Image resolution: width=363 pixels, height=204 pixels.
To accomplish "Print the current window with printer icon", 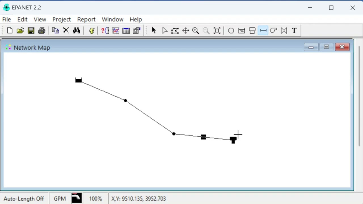I will pos(41,31).
